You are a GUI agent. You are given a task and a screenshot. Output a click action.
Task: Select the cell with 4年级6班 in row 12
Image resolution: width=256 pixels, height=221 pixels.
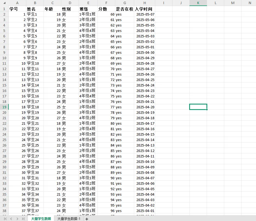coord(88,74)
